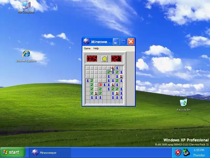Click the Minesweeper taskbar button
Viewport: 210px width, 158px height.
click(50, 153)
